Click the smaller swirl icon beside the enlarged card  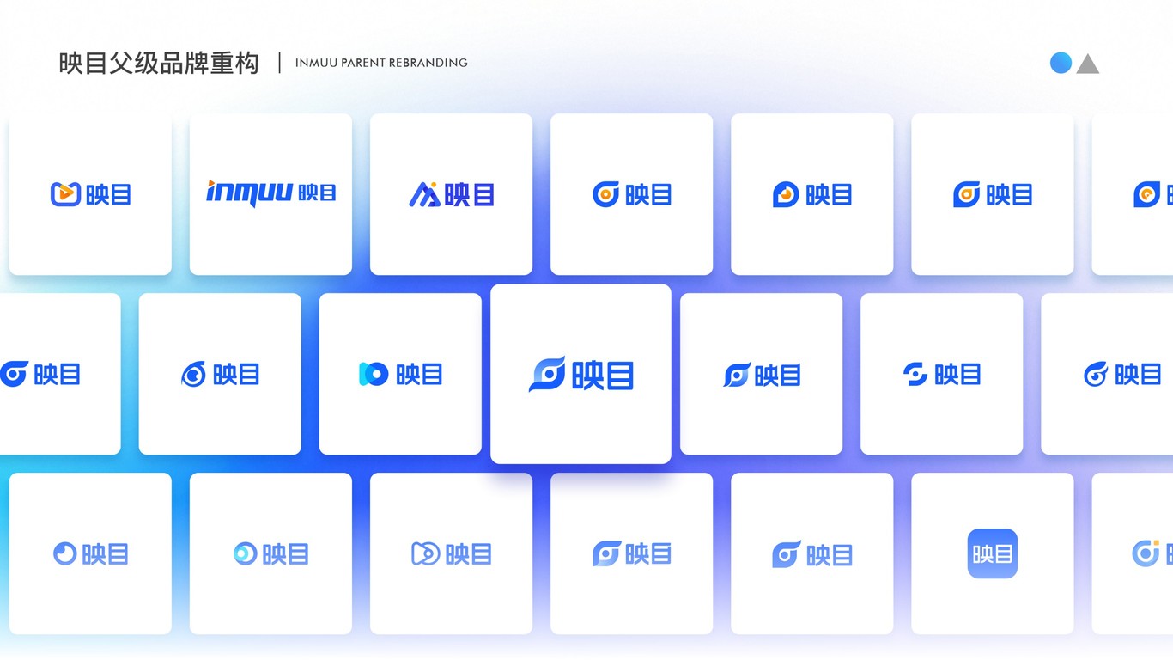click(x=737, y=374)
